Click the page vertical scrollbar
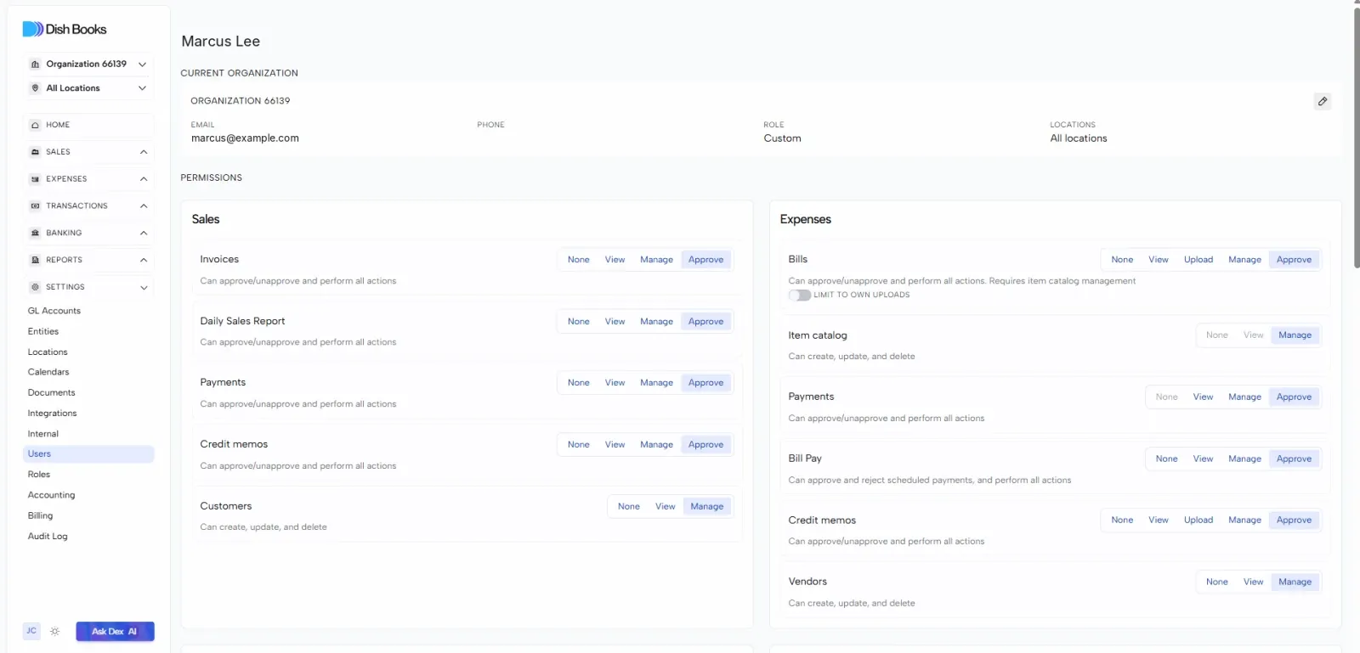The height and width of the screenshot is (653, 1360). point(1356,136)
